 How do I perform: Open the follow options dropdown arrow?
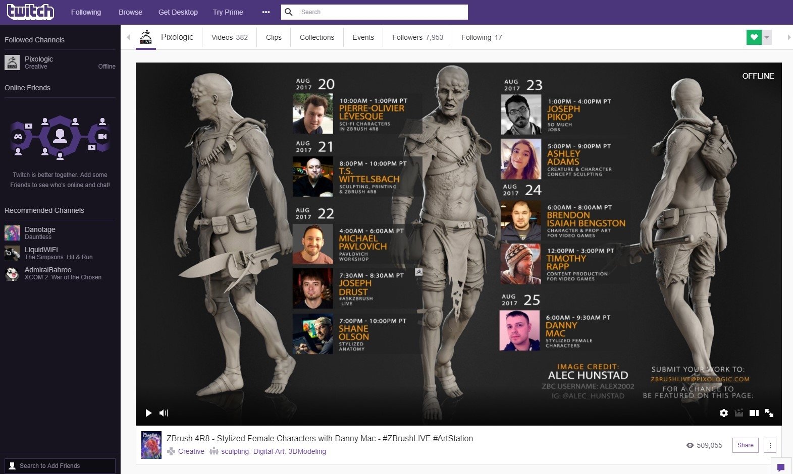click(x=767, y=37)
